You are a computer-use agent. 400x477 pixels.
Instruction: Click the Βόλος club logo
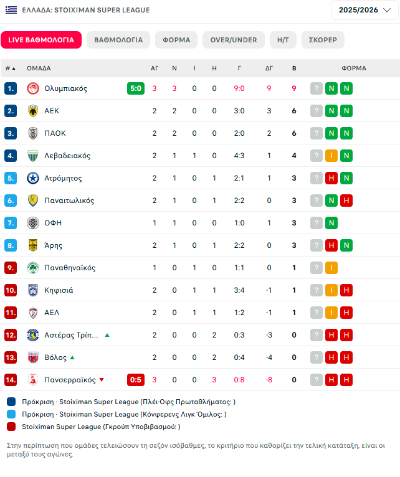33,357
